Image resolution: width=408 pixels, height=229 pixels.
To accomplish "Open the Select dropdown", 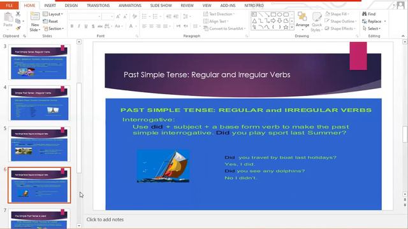I will click(x=372, y=29).
